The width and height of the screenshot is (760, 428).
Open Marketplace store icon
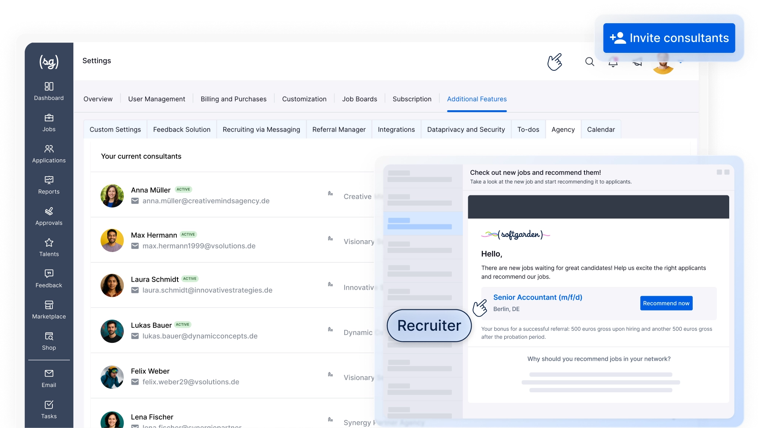coord(49,305)
